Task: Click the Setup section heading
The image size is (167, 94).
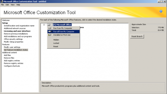Action: pyautogui.click(x=5, y=23)
